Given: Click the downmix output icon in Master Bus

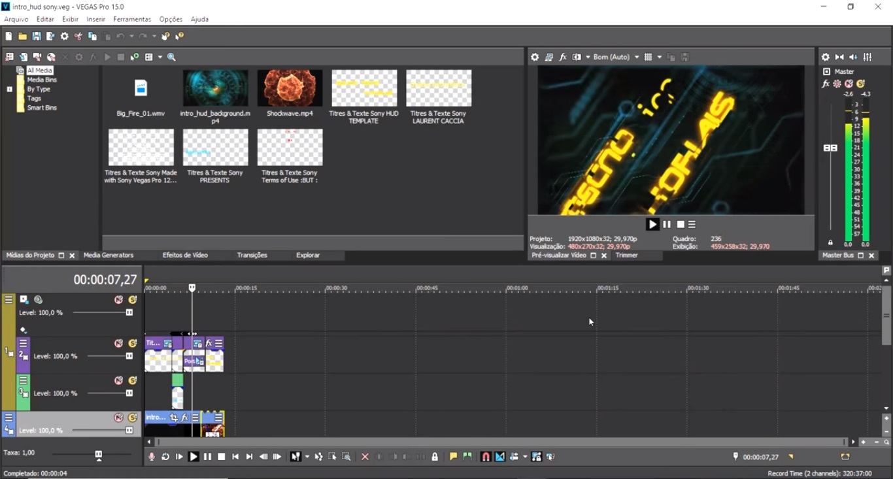Looking at the screenshot, I should [839, 58].
